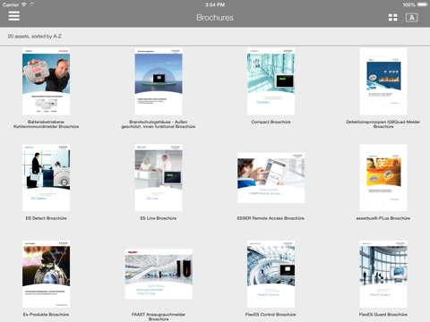Open the Compact Broschüre cover
This screenshot has height=322, width=430.
(271, 81)
